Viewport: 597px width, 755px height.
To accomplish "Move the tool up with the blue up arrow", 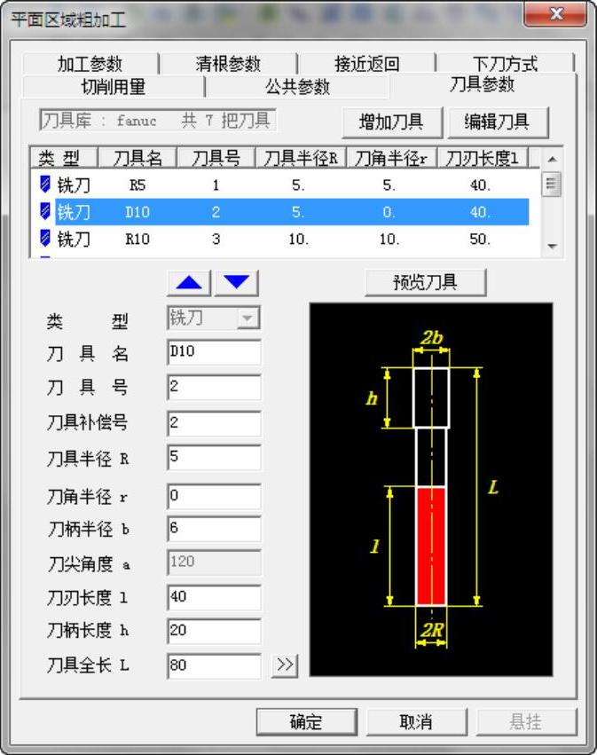I will 189,283.
